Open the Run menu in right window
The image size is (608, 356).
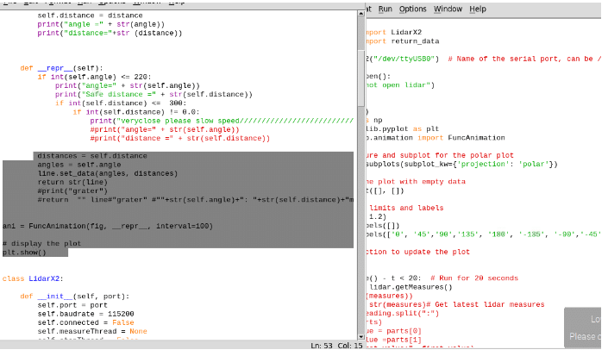click(x=385, y=9)
